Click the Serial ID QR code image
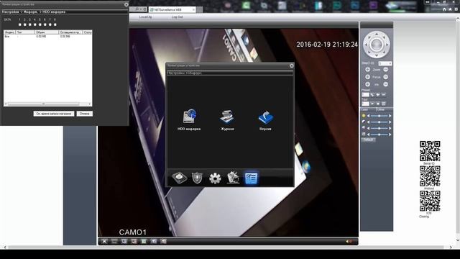Viewport: 460px width, 259px height. [x=430, y=151]
